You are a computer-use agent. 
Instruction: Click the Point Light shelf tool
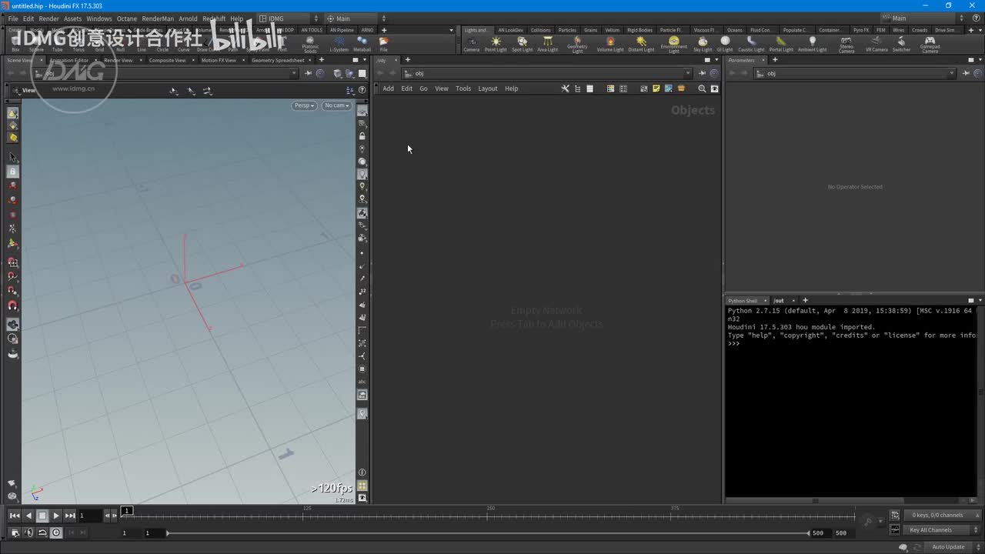point(496,43)
